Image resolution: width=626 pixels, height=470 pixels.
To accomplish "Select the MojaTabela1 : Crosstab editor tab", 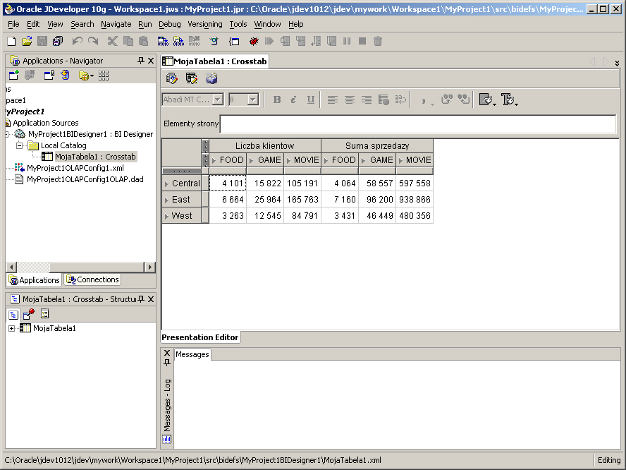I will coord(215,61).
